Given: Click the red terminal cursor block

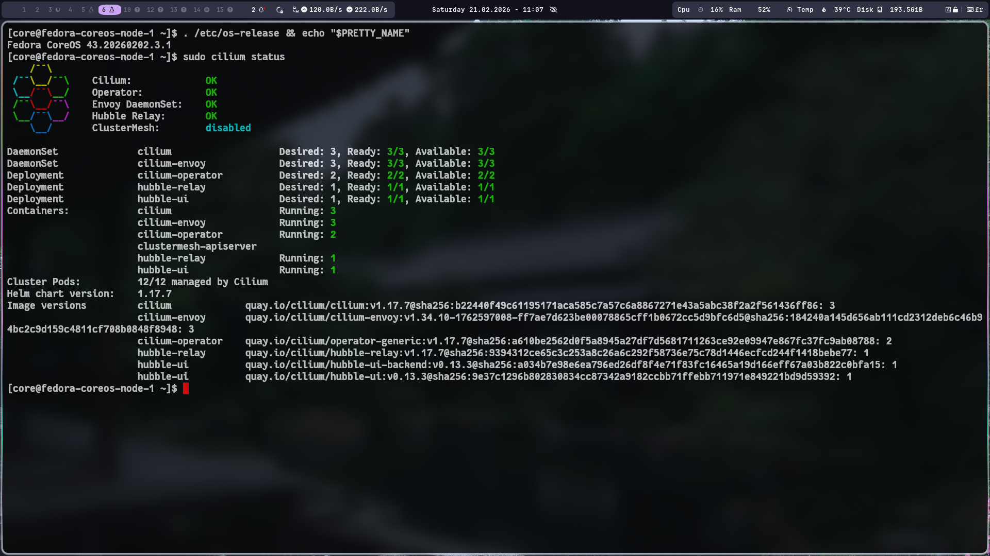Looking at the screenshot, I should (x=186, y=389).
